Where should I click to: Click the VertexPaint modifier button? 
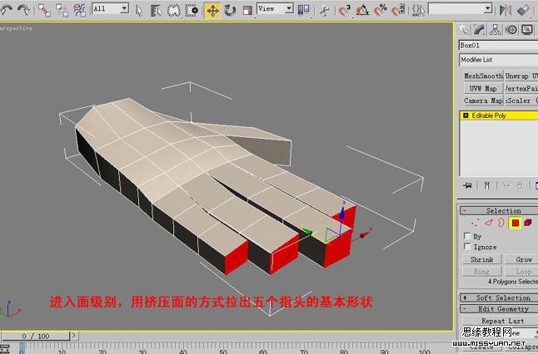[x=521, y=88]
